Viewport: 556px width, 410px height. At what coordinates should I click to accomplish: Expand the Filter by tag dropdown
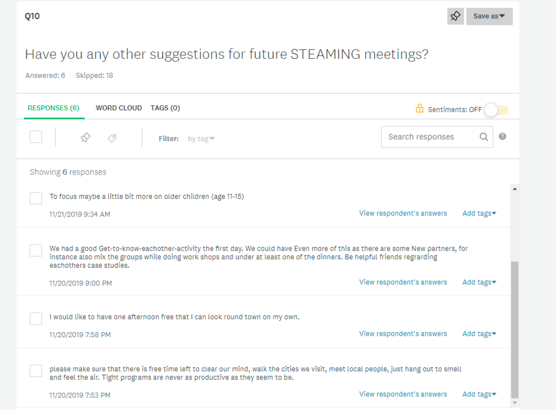[201, 139]
